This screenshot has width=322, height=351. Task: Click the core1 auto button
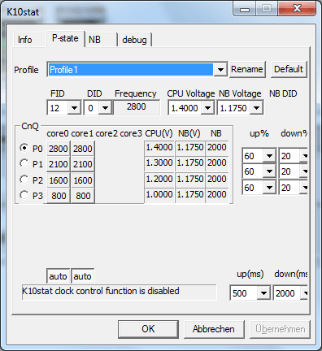point(83,276)
